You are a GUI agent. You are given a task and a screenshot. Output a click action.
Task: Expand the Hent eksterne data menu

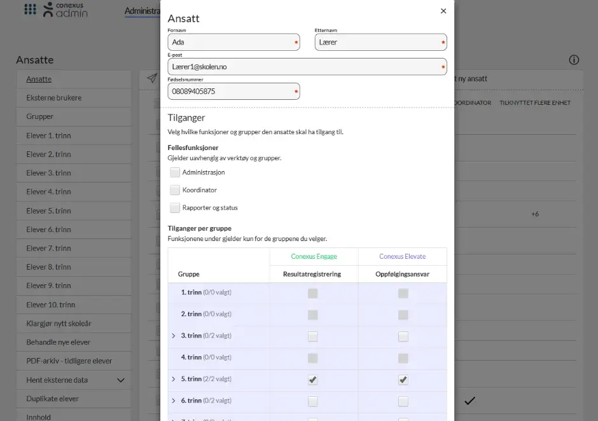pyautogui.click(x=120, y=380)
